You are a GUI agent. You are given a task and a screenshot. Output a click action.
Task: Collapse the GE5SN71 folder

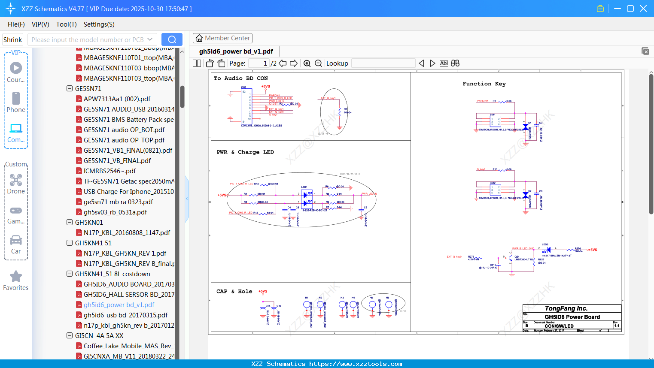tap(70, 89)
